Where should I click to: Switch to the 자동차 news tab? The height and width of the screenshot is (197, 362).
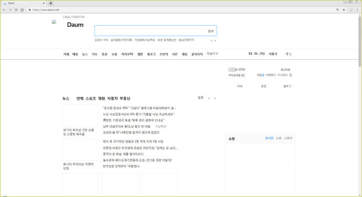pyautogui.click(x=112, y=98)
